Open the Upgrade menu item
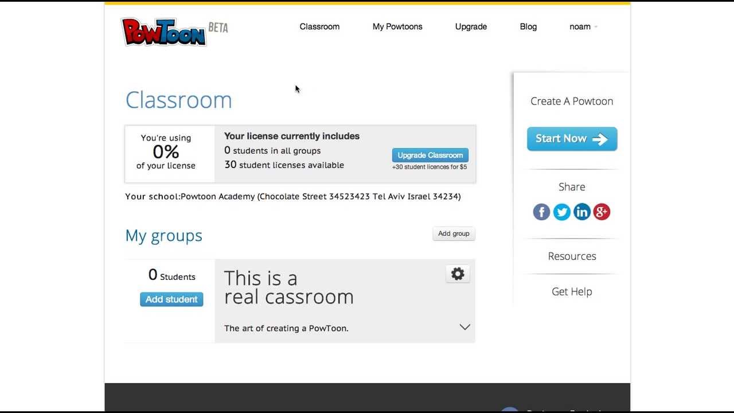 tap(471, 27)
